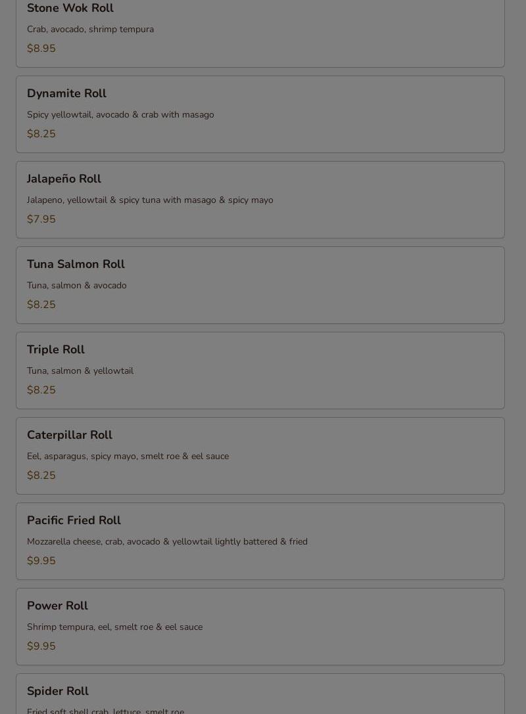
Task: Click the "Tuna, salmon & avocado" description
Action: click(x=77, y=286)
